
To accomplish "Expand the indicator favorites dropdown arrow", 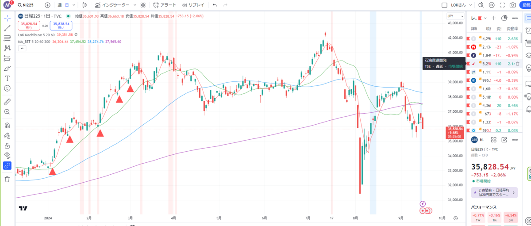I will 135,5.
